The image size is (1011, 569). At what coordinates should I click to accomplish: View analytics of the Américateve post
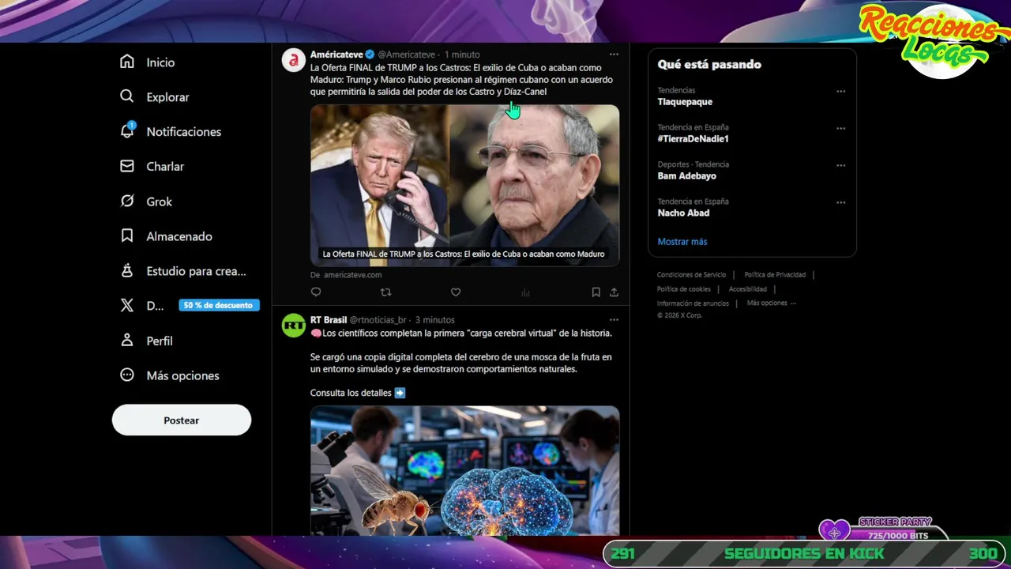525,292
